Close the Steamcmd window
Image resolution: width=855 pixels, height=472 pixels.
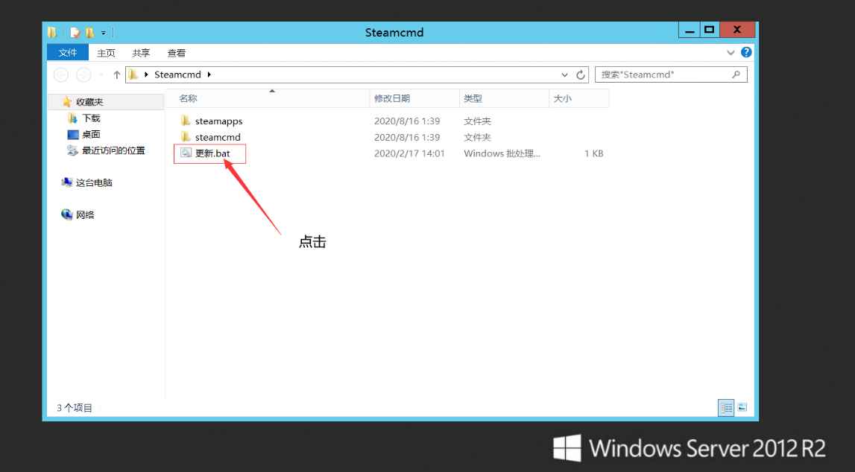point(737,30)
